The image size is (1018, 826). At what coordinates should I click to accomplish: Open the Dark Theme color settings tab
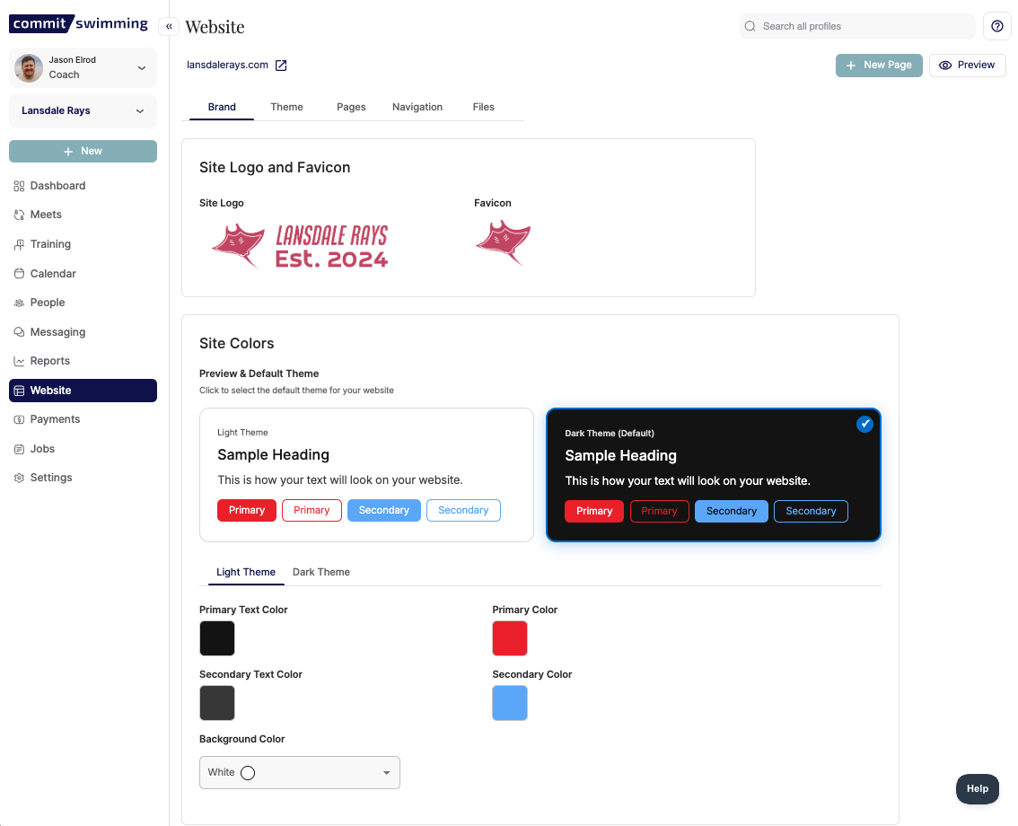click(320, 572)
